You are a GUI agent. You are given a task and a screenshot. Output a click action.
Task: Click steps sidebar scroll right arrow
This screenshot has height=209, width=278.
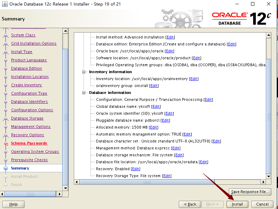pyautogui.click(x=59, y=194)
